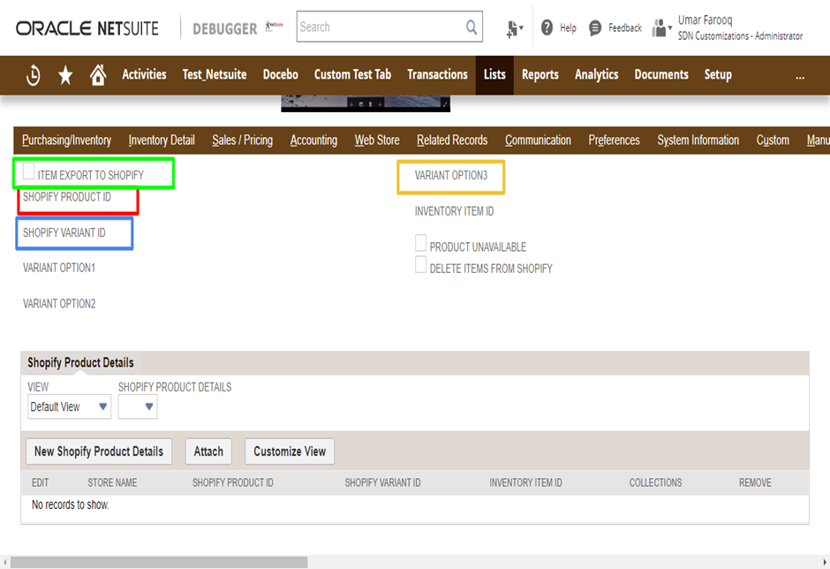Switch to System Information subtab
This screenshot has width=830, height=569.
(x=698, y=140)
